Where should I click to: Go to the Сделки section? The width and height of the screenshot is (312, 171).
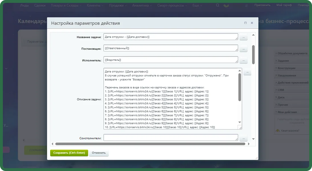pos(40,5)
